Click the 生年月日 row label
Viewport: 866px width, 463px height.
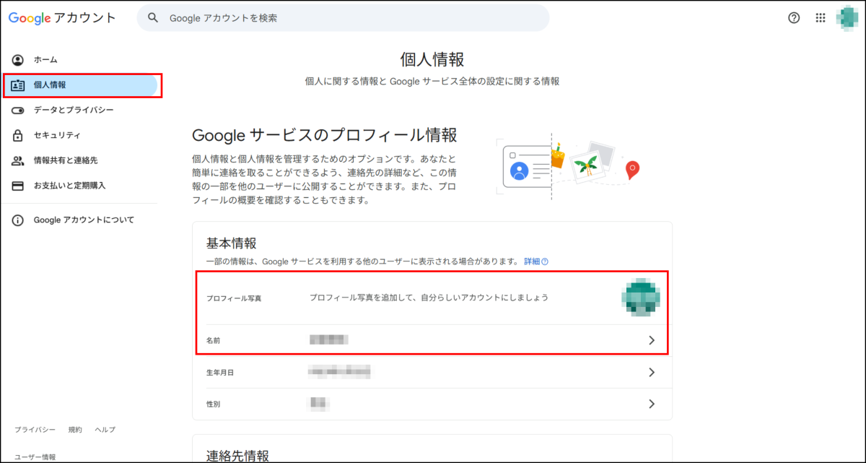(220, 373)
